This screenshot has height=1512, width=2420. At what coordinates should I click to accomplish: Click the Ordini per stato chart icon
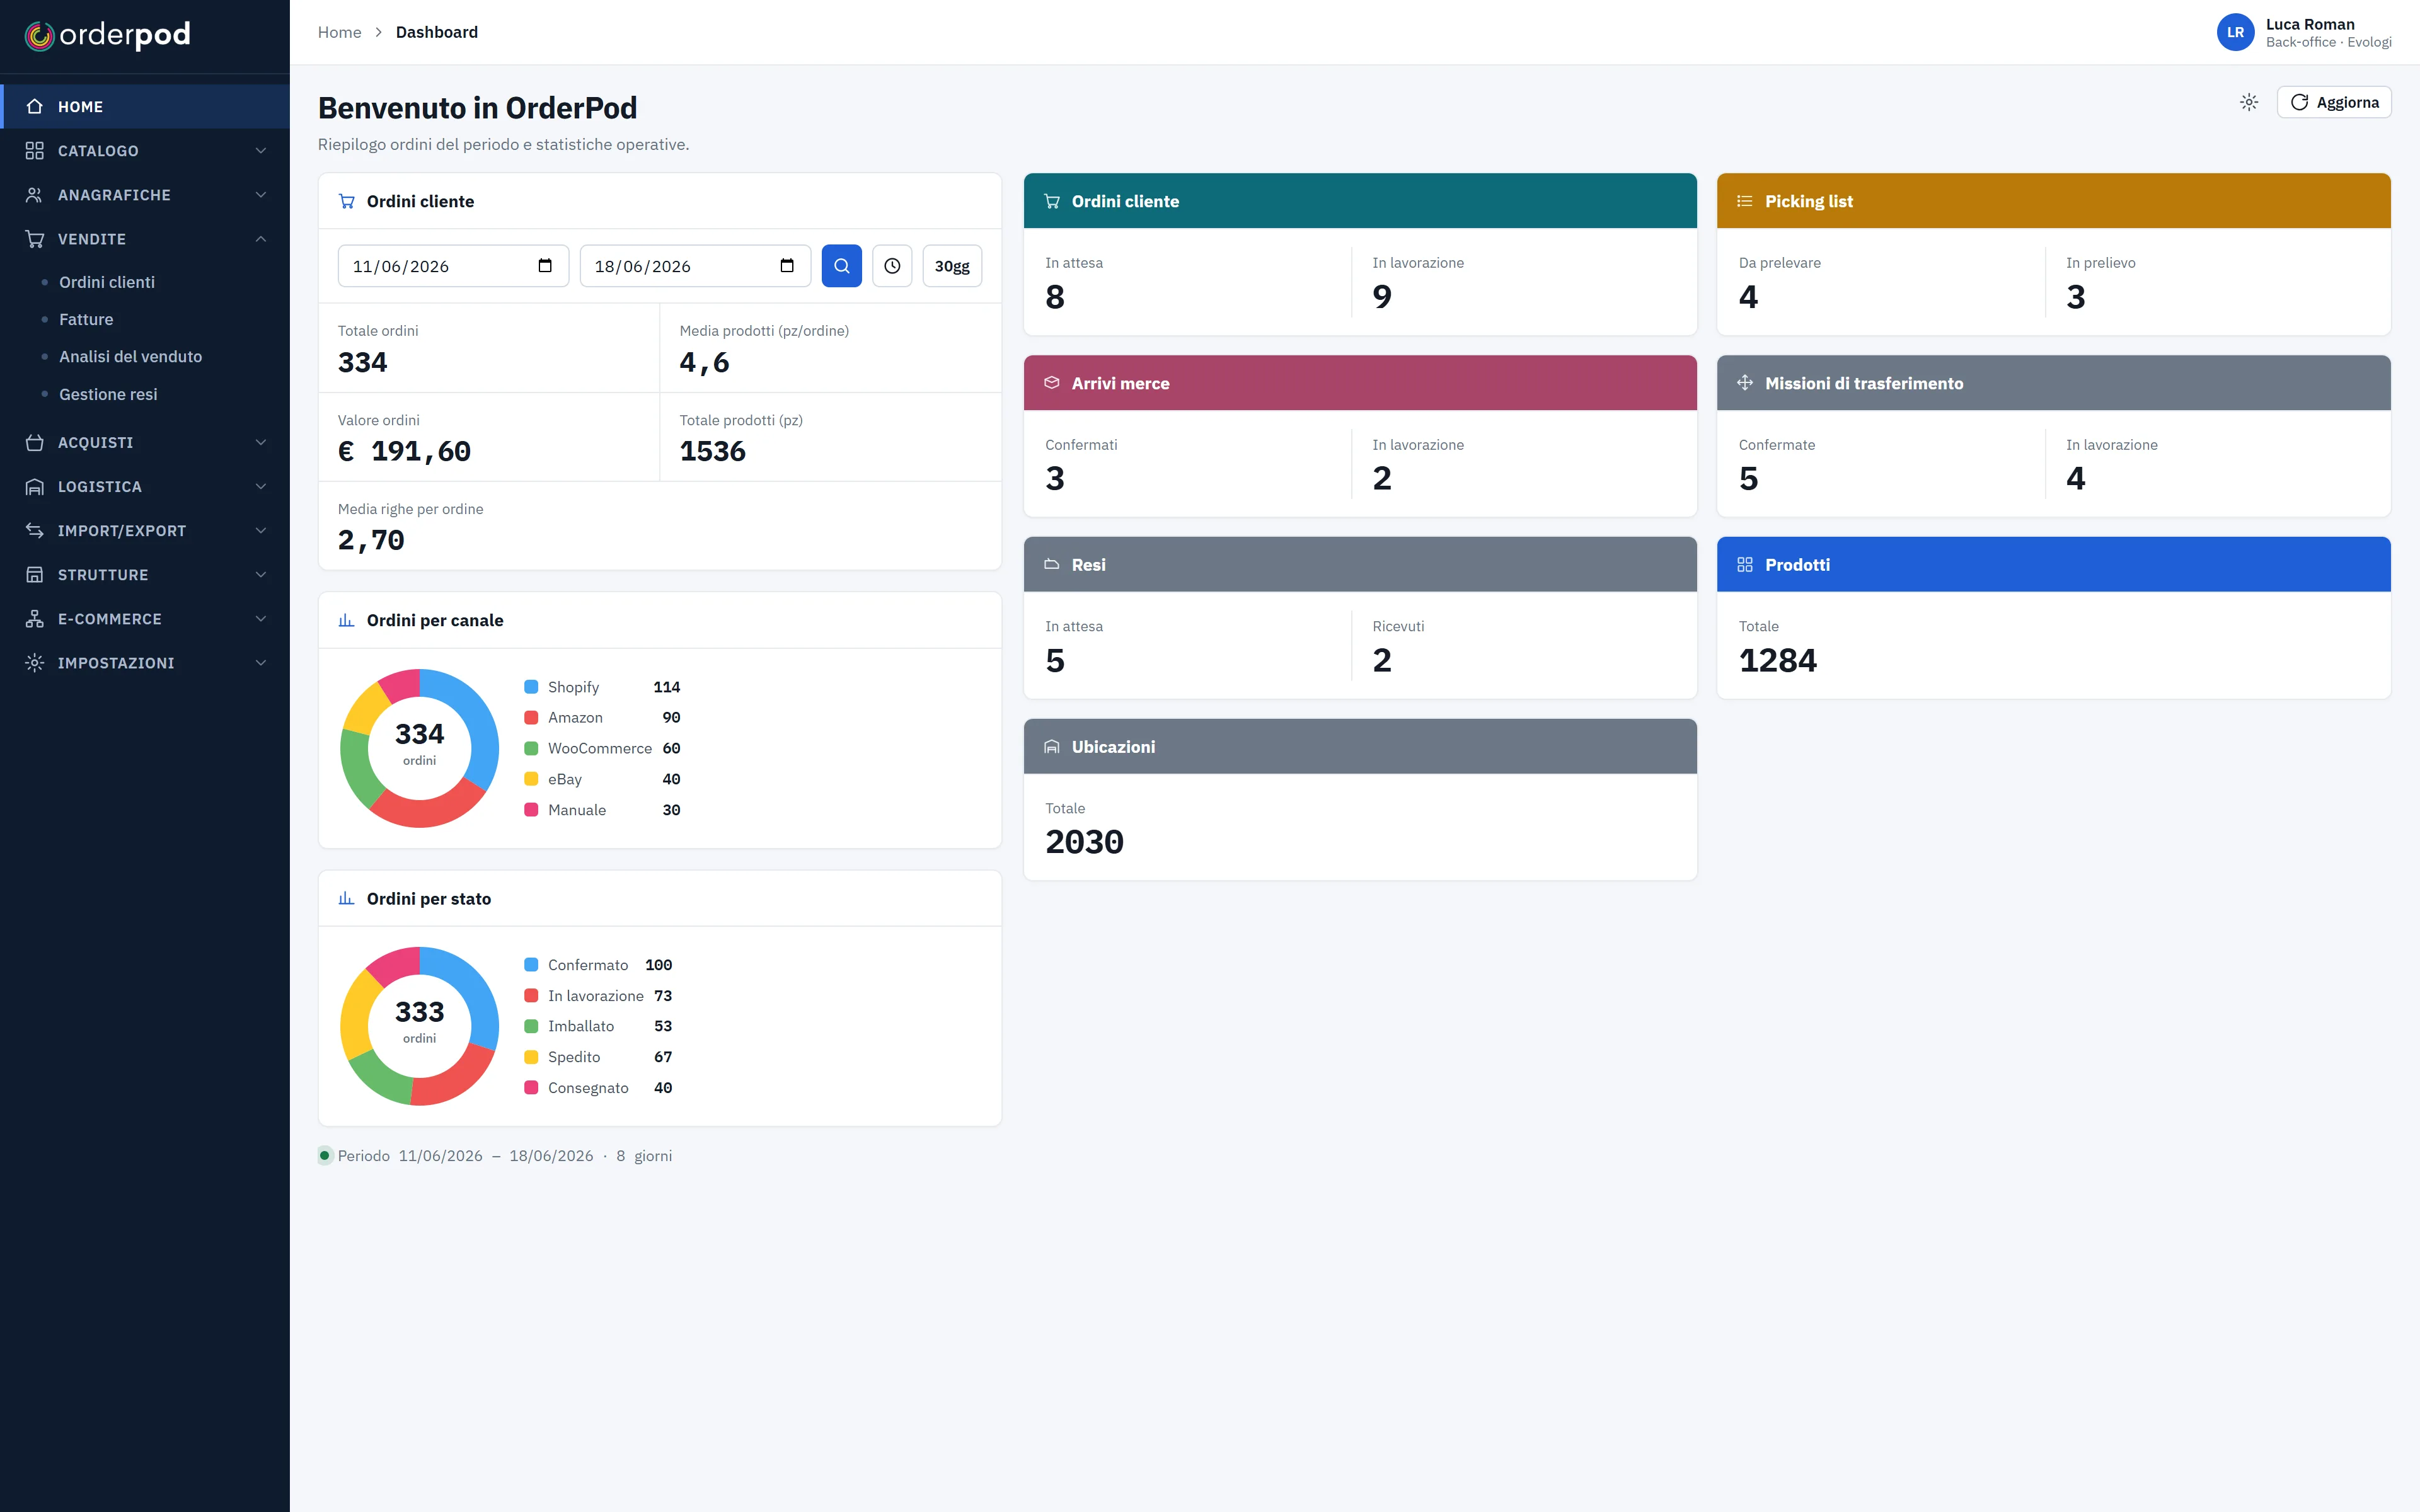pyautogui.click(x=347, y=898)
